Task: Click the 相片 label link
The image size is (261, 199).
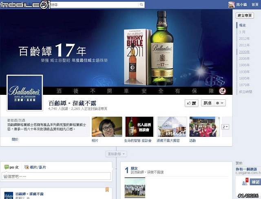Action: [95, 140]
